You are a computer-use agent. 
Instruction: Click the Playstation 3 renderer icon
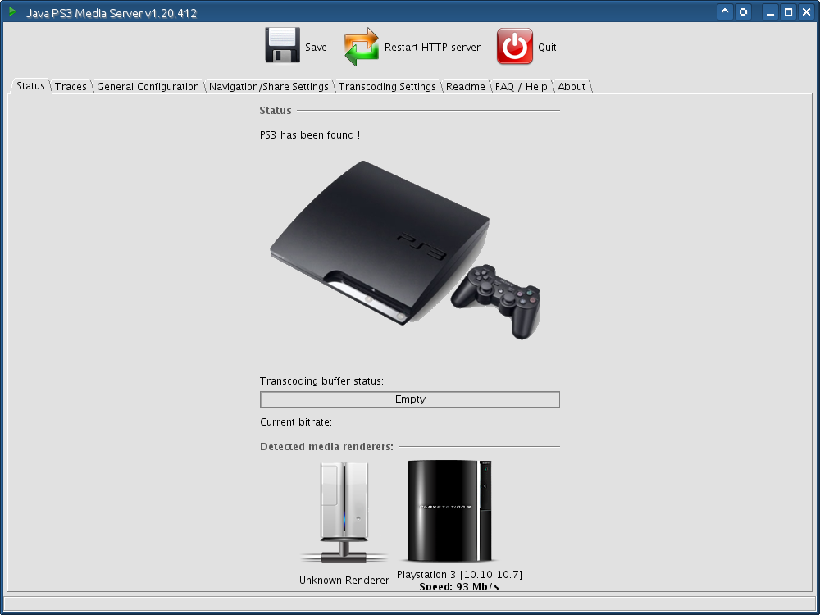pyautogui.click(x=450, y=511)
